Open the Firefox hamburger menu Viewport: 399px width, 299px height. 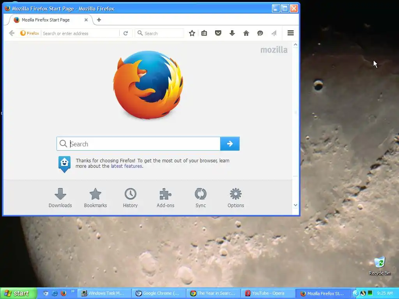(291, 33)
